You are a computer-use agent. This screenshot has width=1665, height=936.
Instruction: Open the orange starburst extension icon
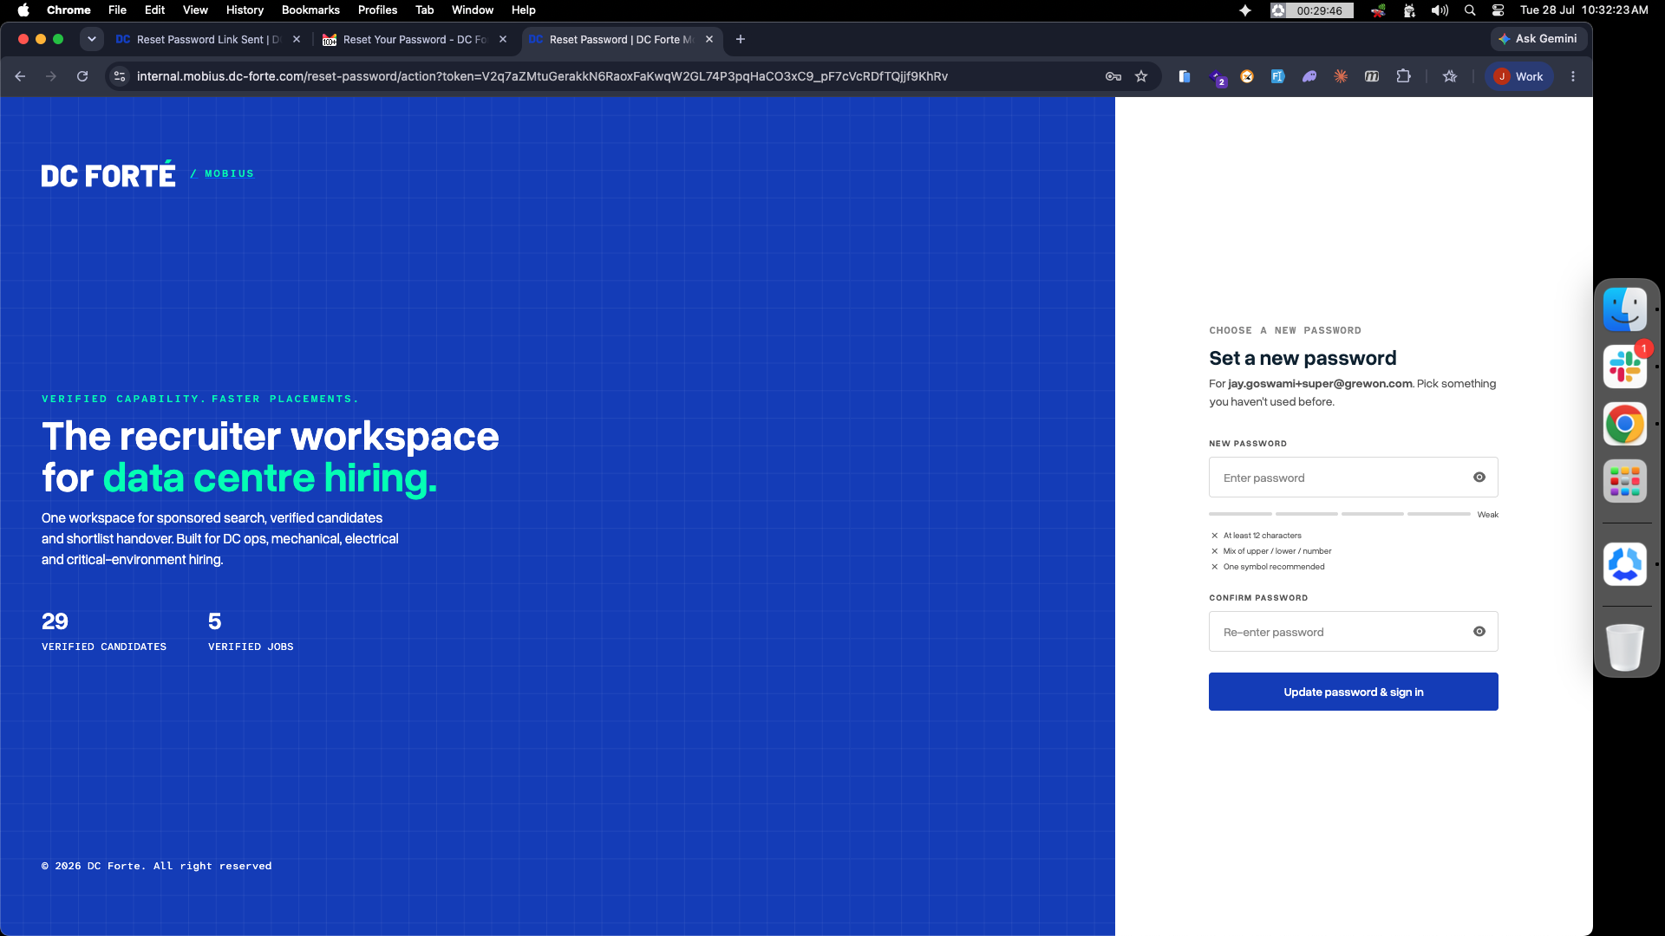[1341, 76]
